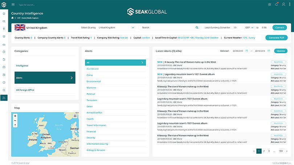Zoom in on the map
The image size is (294, 165).
tap(15, 116)
